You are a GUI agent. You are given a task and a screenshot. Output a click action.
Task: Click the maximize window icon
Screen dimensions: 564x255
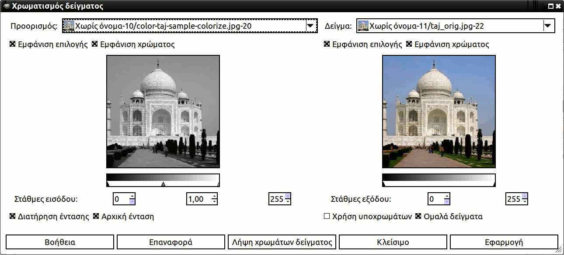550,6
